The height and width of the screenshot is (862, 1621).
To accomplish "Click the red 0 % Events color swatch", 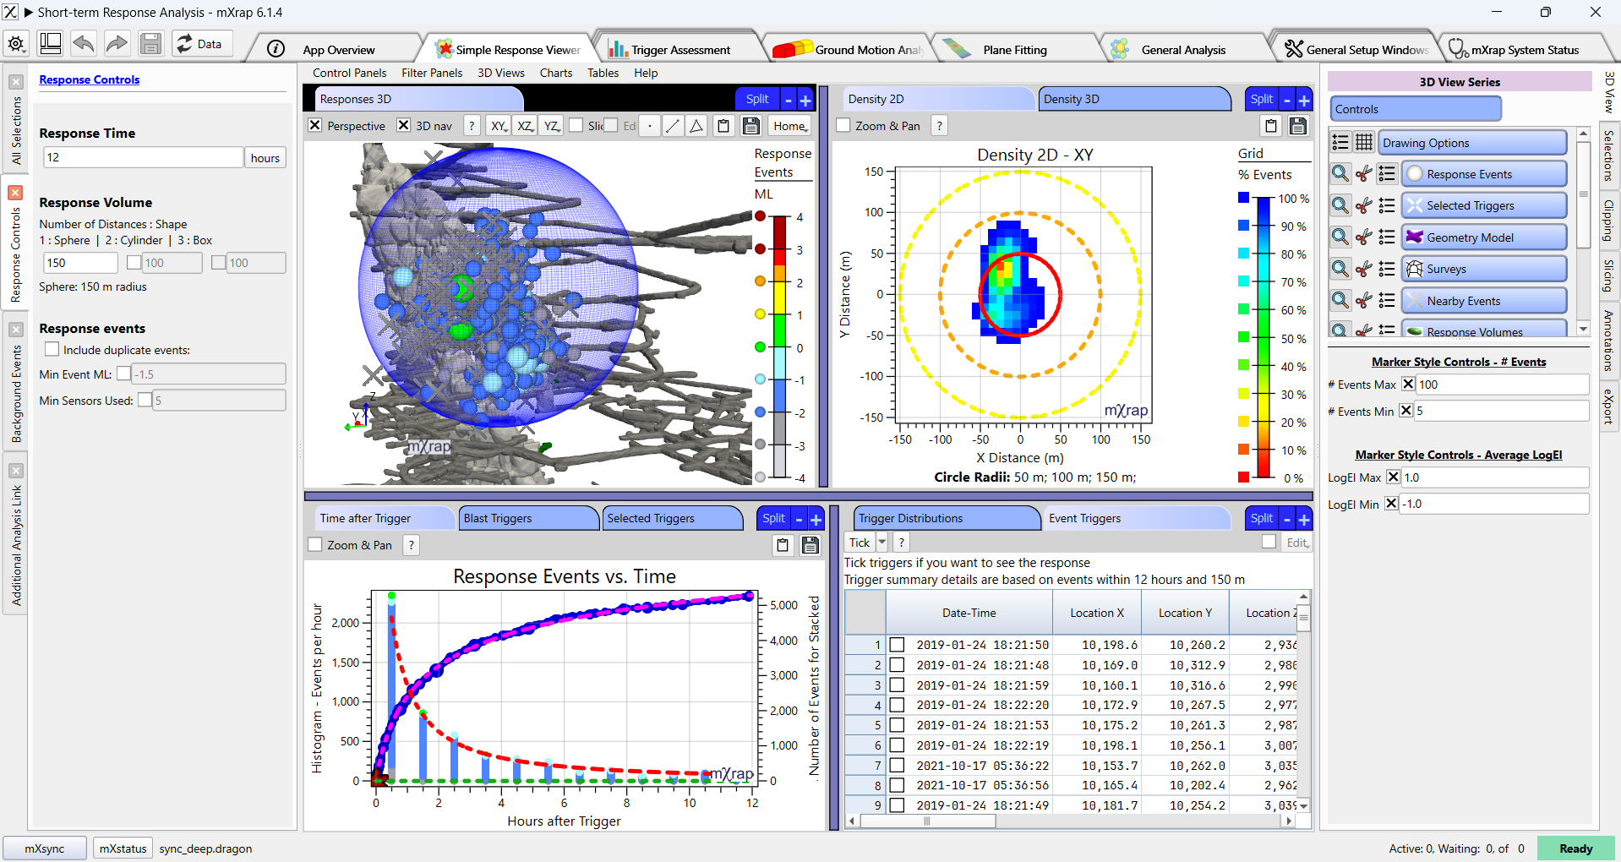I will coord(1243,477).
